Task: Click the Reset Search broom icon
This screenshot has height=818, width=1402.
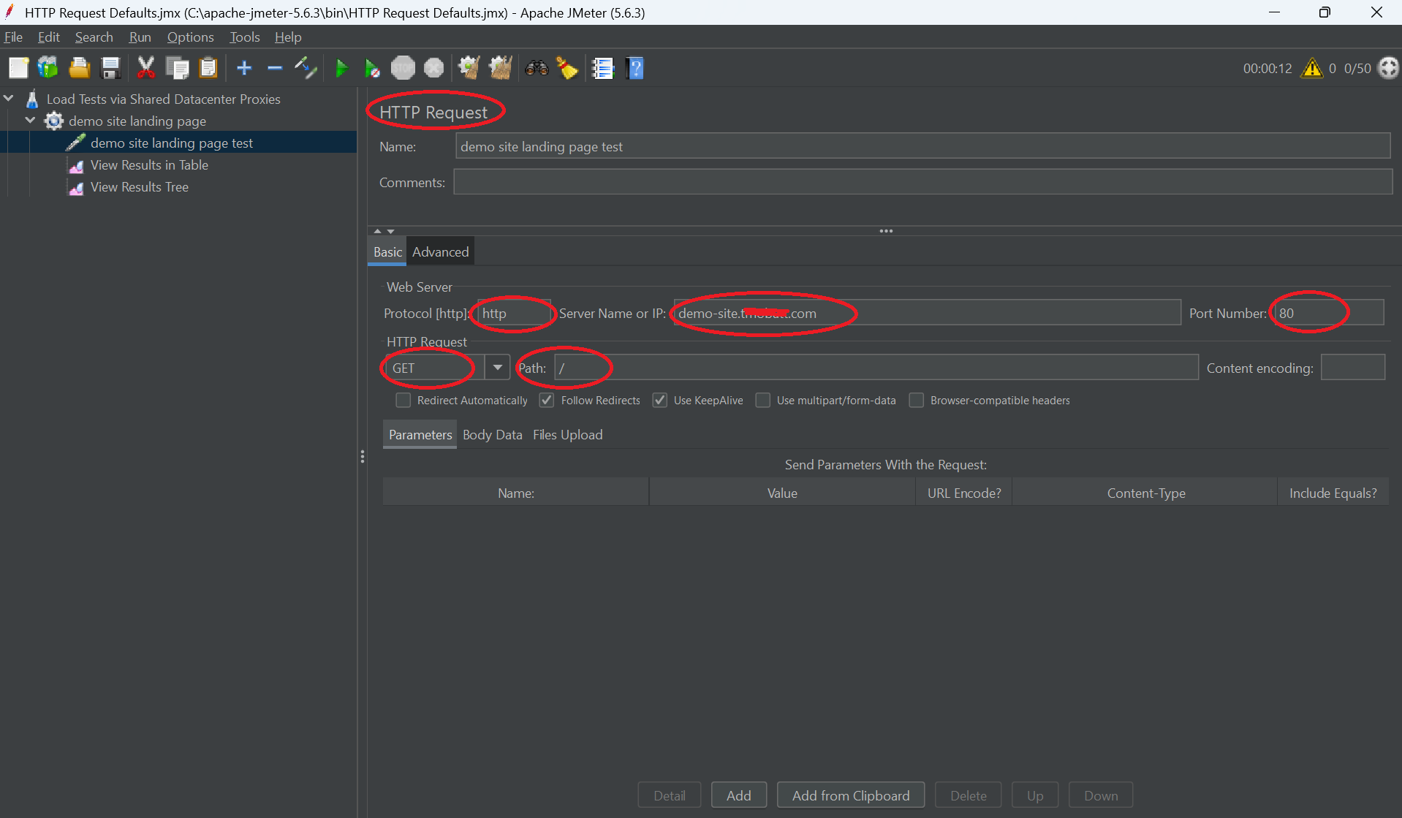Action: click(567, 68)
